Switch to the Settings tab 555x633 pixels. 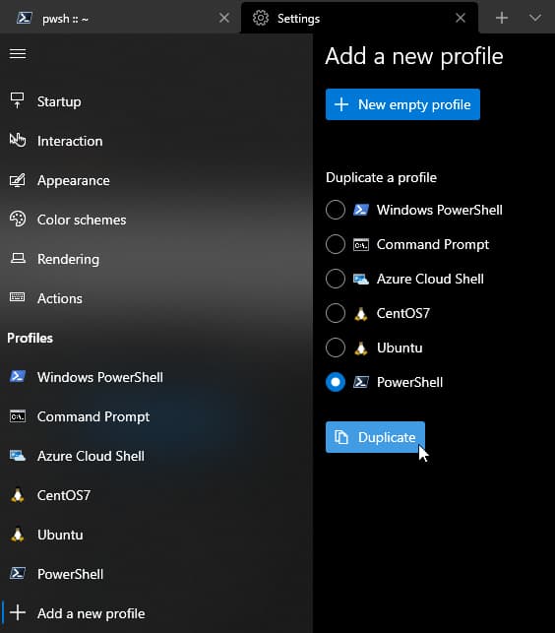click(359, 18)
